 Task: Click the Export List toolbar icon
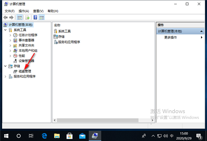point(27,18)
